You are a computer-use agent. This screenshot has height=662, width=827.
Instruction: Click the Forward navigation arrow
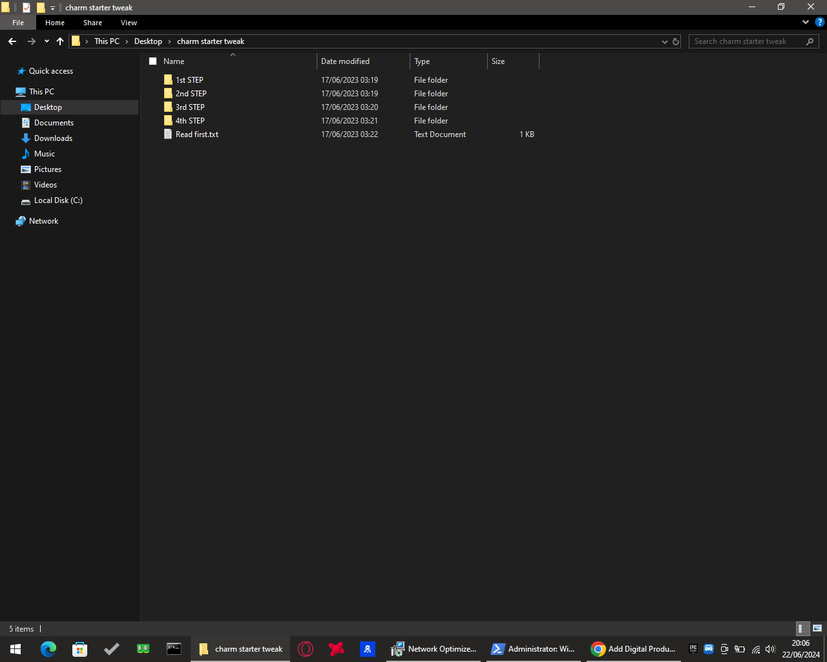tap(31, 41)
